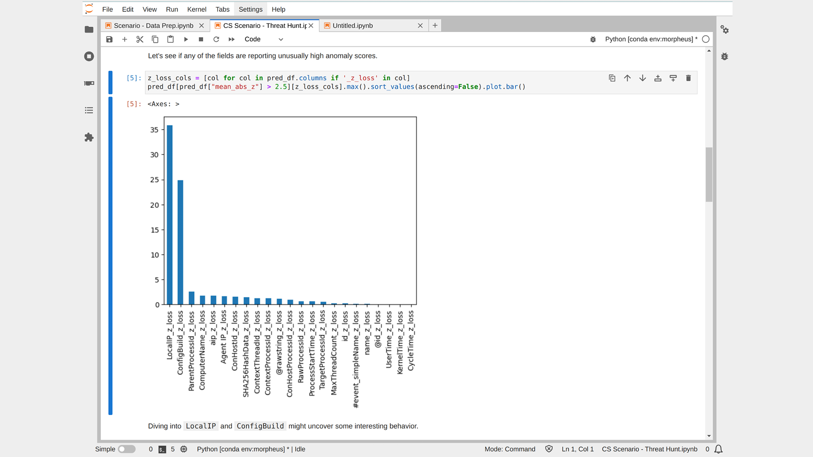This screenshot has height=457, width=813.
Task: Open the Kernel menu
Action: tap(196, 9)
